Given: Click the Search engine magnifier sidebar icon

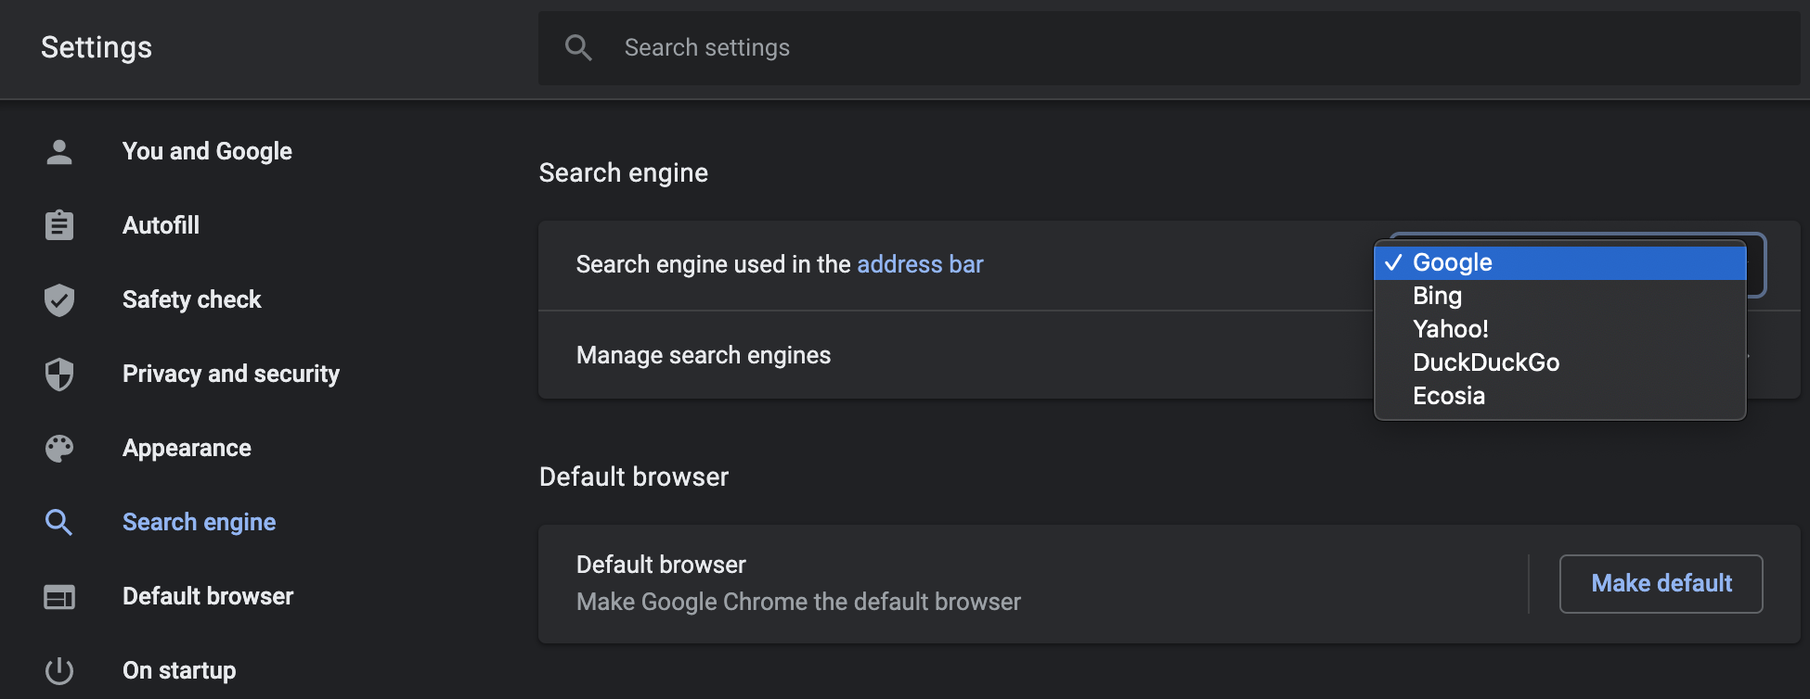Looking at the screenshot, I should [59, 522].
